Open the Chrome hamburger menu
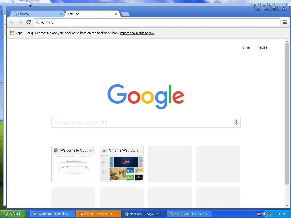The image size is (291, 218). (285, 22)
